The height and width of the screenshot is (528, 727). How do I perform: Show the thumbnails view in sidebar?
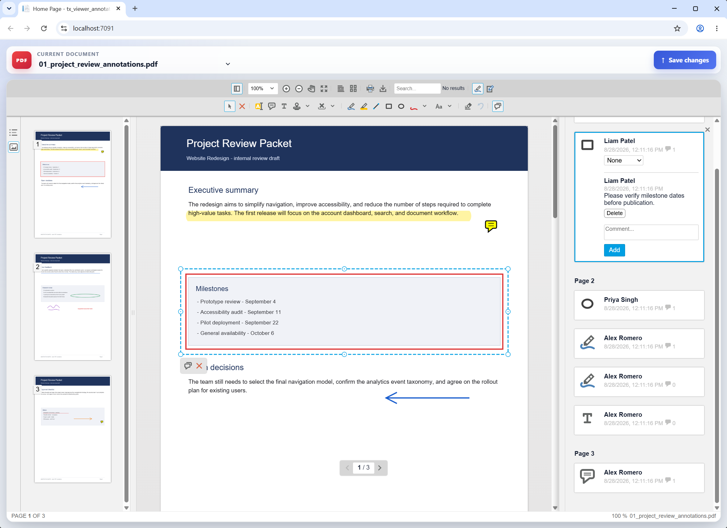(x=14, y=147)
